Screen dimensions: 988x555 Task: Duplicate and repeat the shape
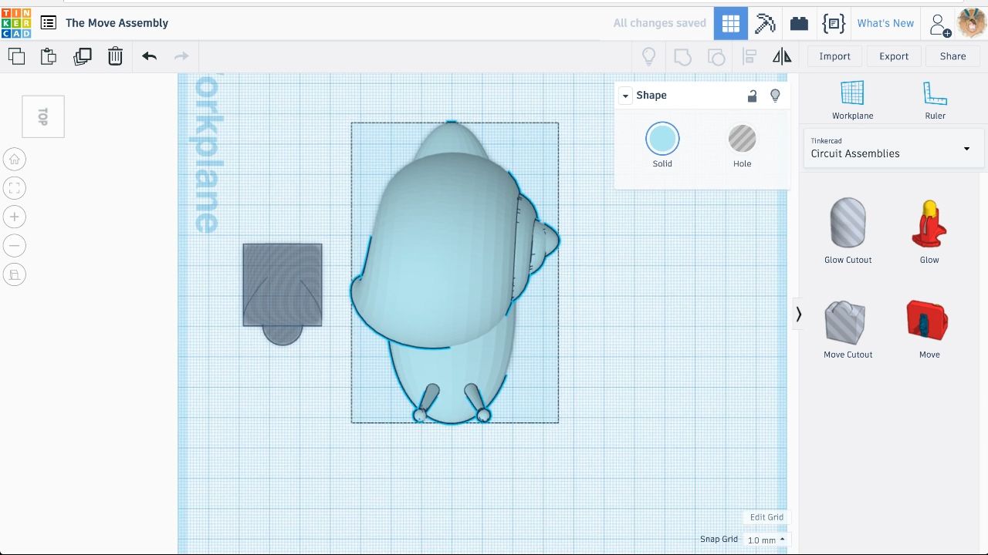pos(82,56)
